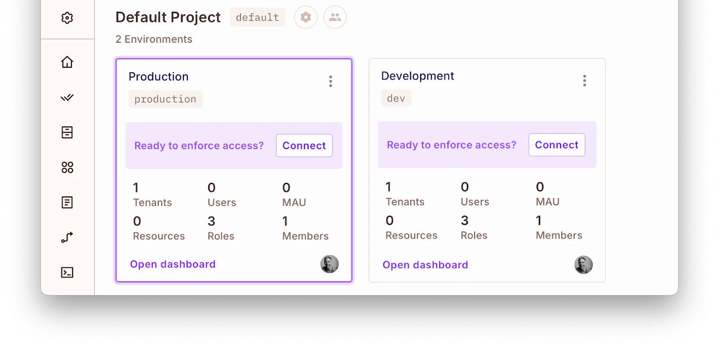Click the '2 Environments' text

[x=154, y=39]
